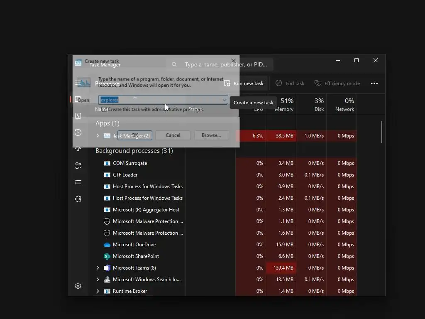Click the Efficiency mode button label
425x319 pixels.
coord(342,83)
